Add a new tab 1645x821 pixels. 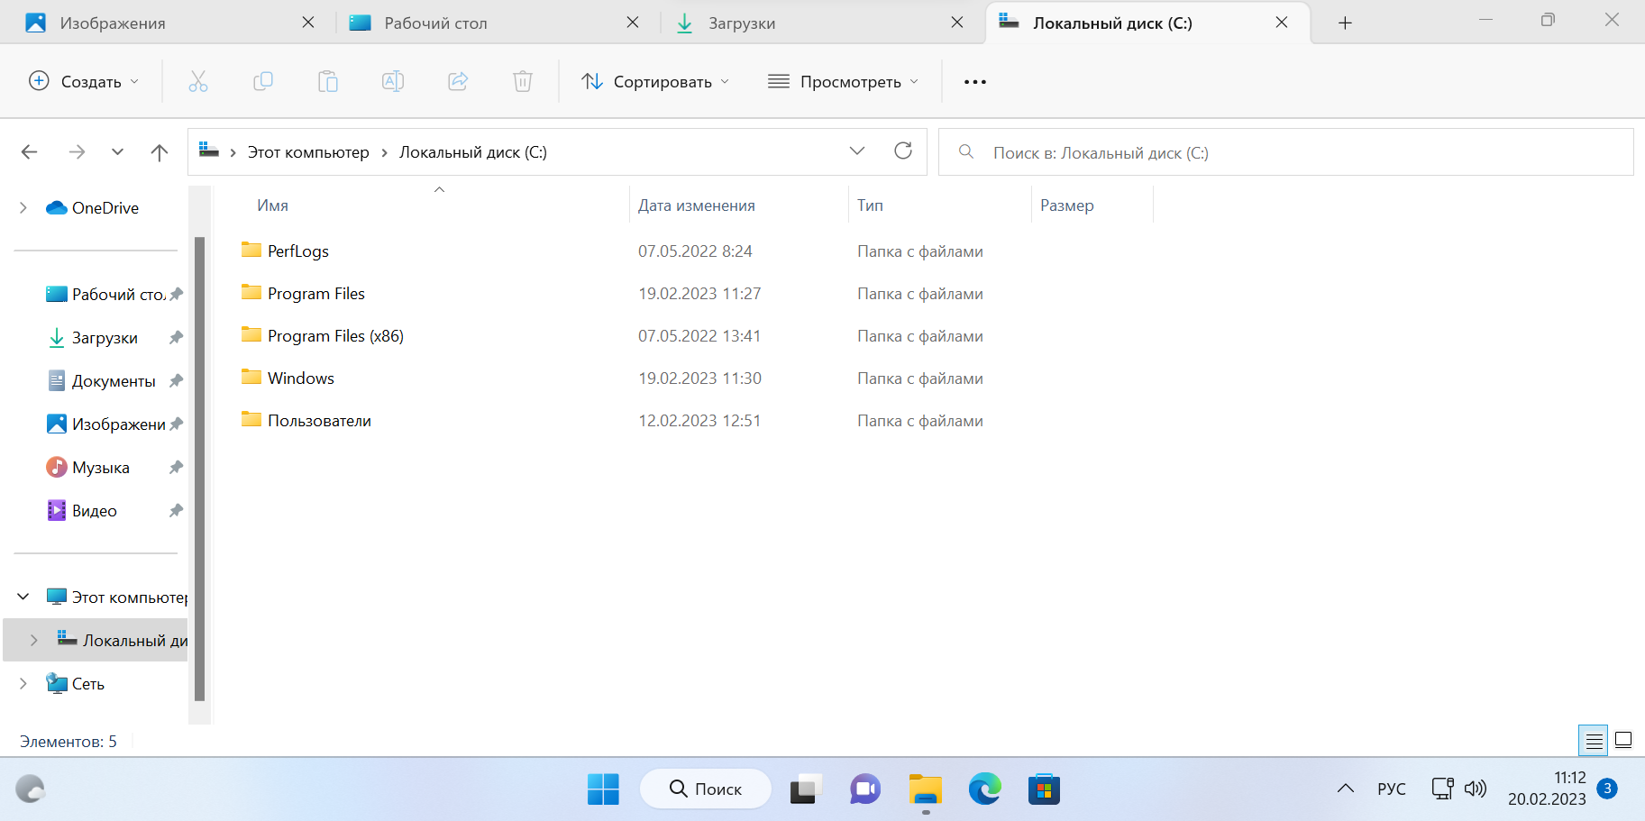[1345, 23]
